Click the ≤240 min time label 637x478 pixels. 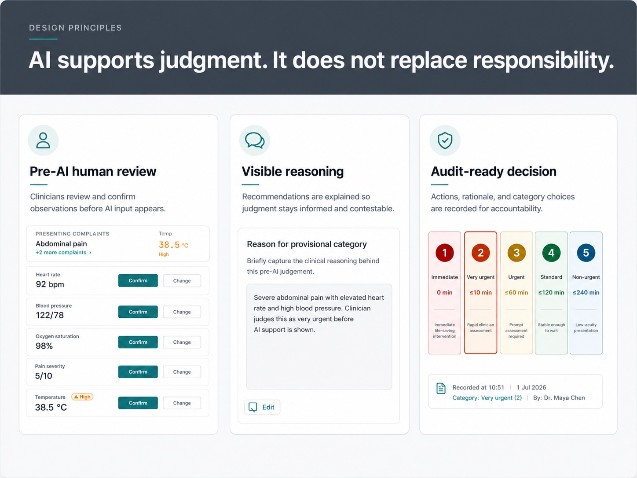click(586, 293)
